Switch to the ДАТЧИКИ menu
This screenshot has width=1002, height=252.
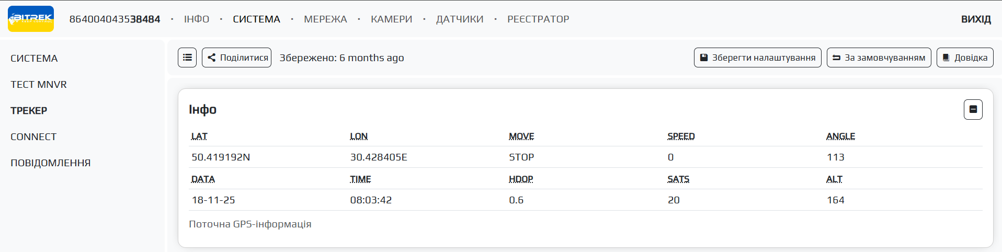[460, 19]
